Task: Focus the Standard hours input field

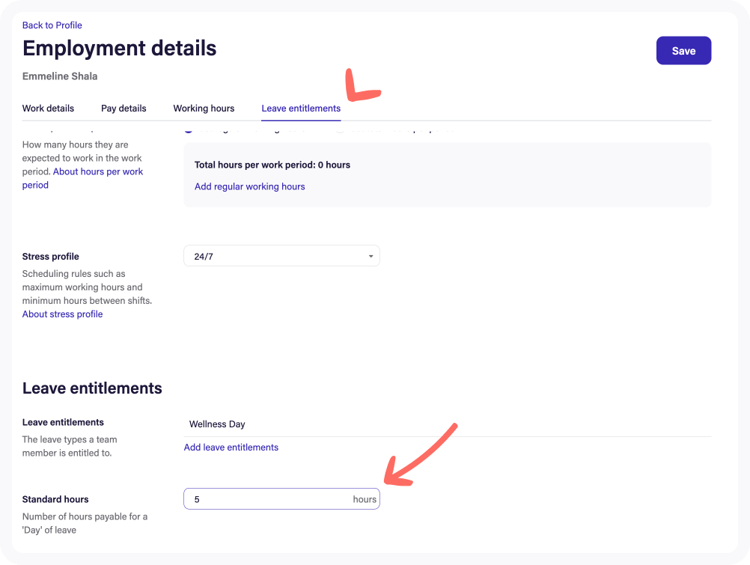Action: 266,499
